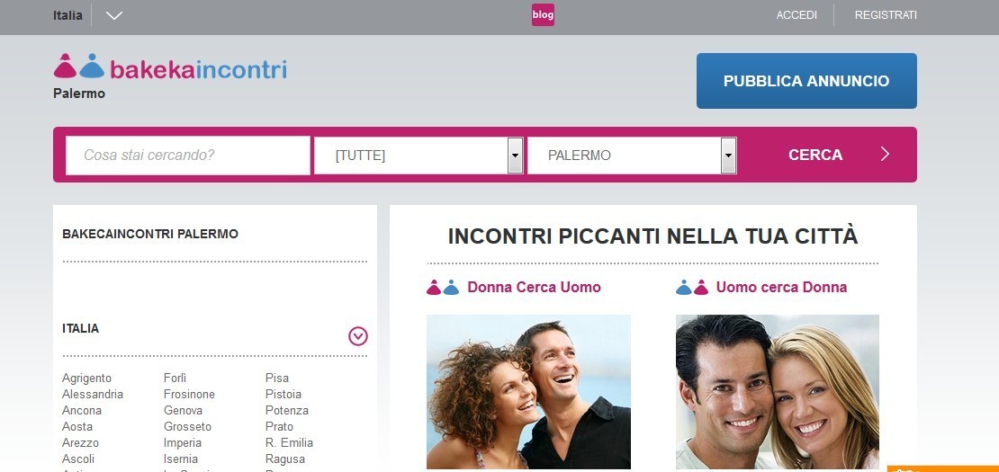999x472 pixels.
Task: Click the PUBBLICA ANNUNCIO button
Action: coord(806,81)
